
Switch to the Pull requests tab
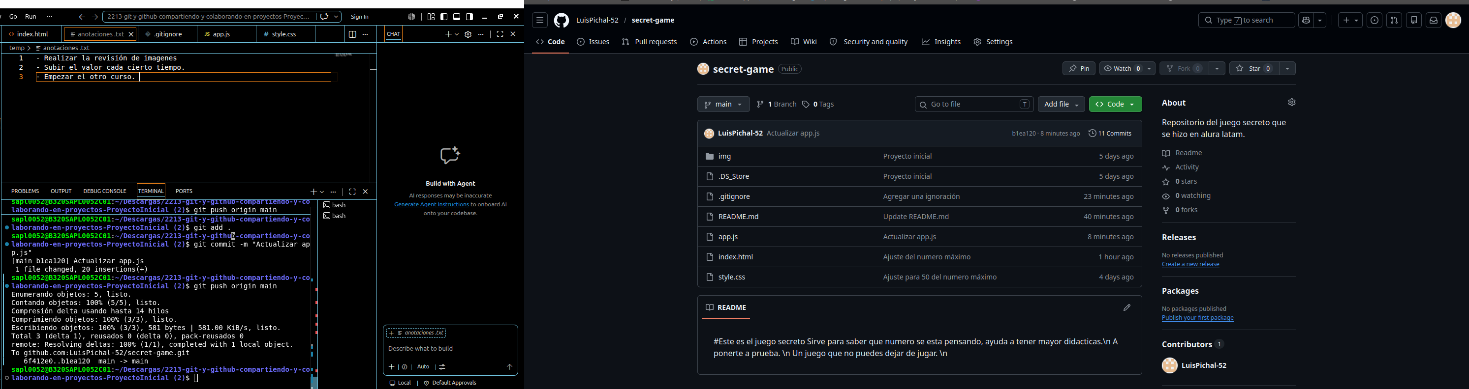click(649, 42)
